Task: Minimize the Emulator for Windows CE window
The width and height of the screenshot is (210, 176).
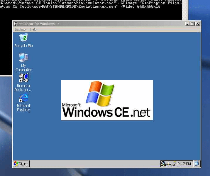Action: (x=187, y=24)
